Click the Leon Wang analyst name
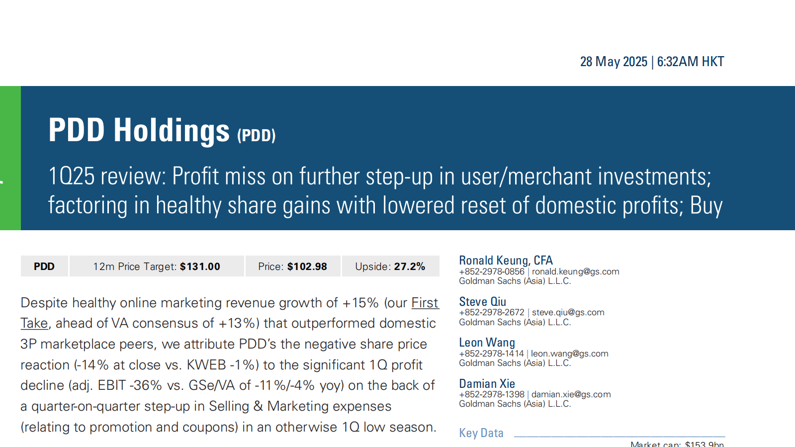This screenshot has height=447, width=795. point(487,343)
